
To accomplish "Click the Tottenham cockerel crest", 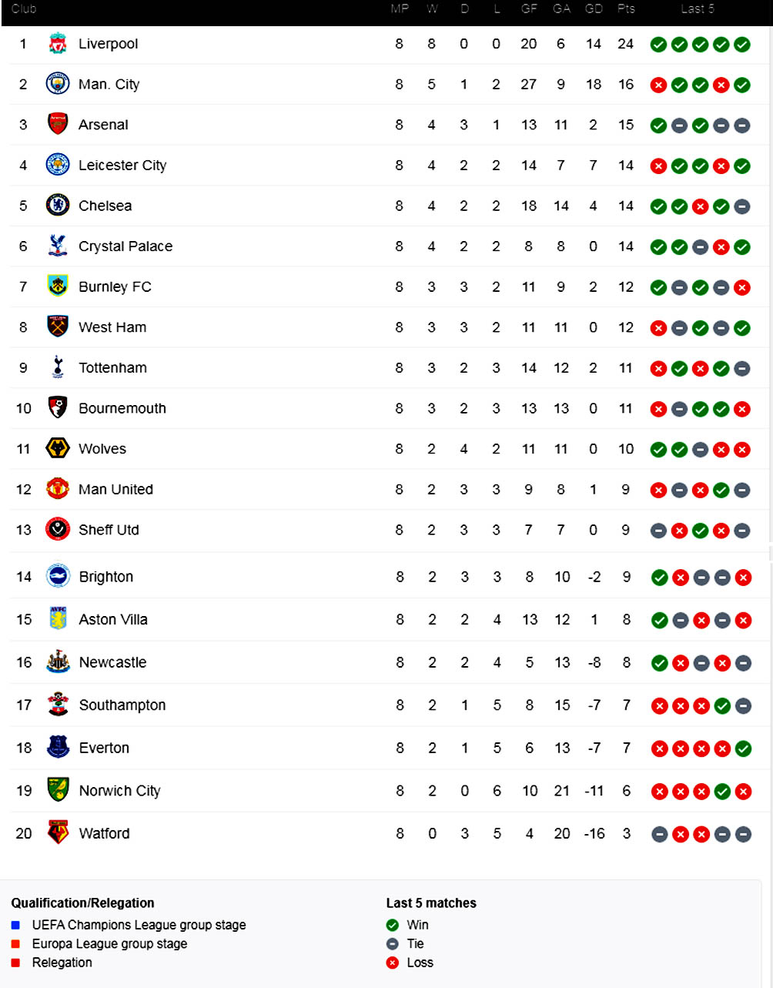I will [x=58, y=367].
